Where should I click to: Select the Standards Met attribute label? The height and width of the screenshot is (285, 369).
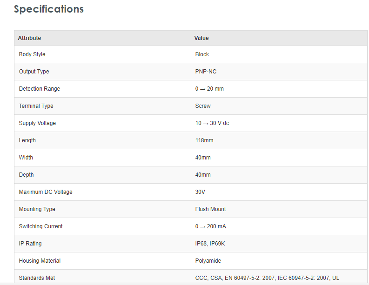point(37,278)
